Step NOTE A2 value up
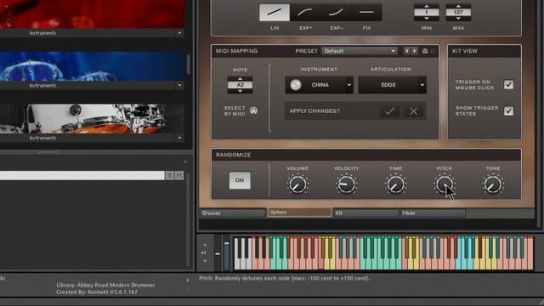Screen dimensions: 544x306 click(x=240, y=79)
